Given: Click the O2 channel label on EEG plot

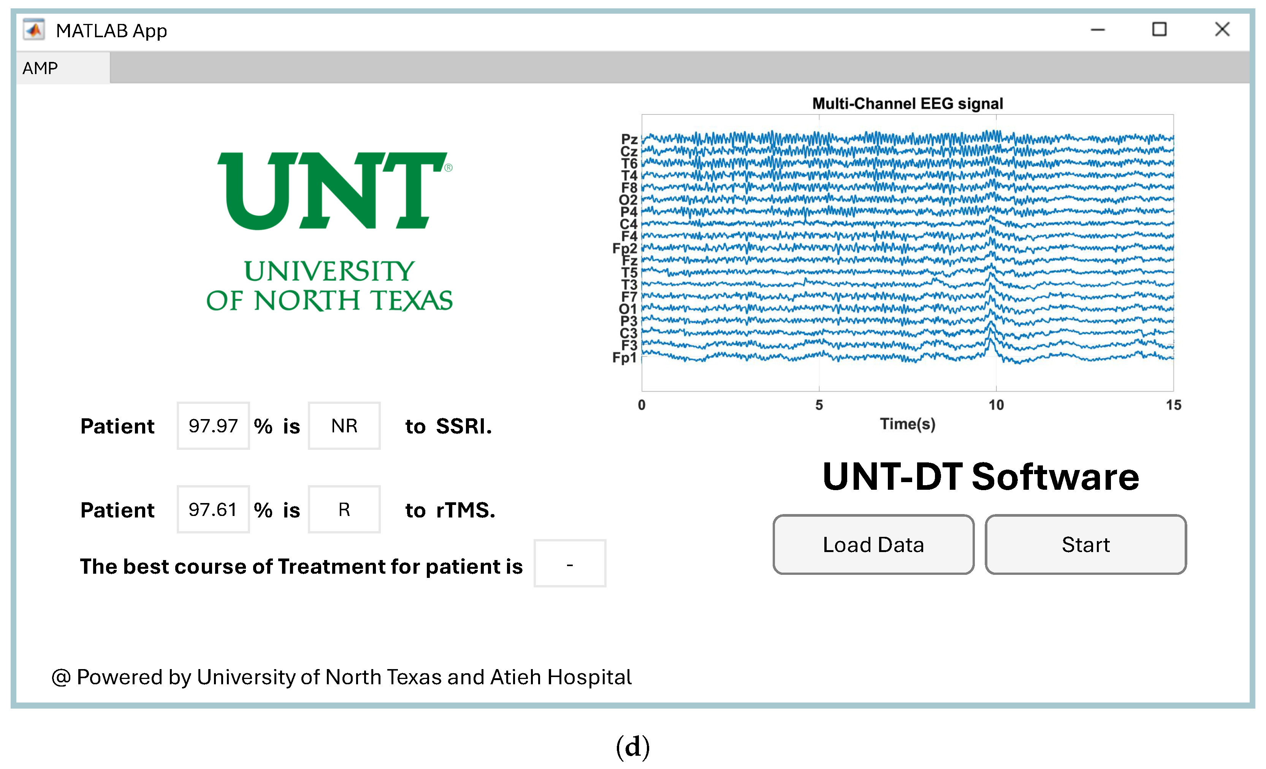Looking at the screenshot, I should tap(628, 200).
